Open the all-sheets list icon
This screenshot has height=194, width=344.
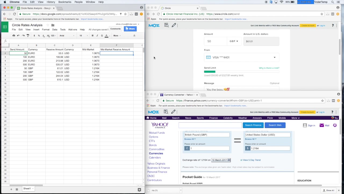point(17,189)
